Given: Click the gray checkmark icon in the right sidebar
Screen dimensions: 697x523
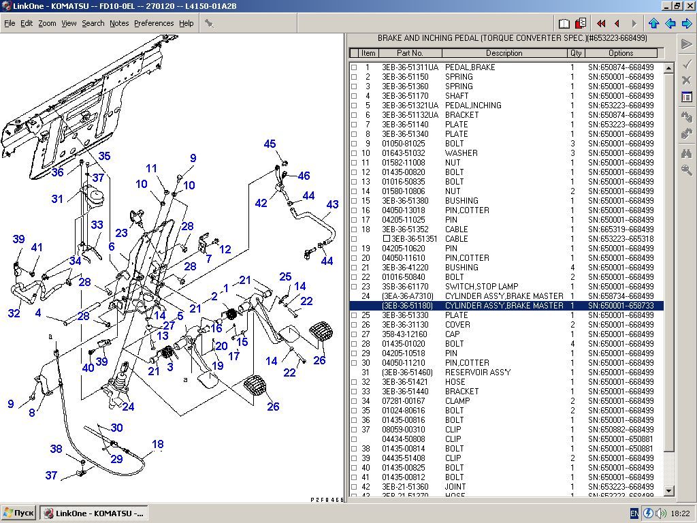Looking at the screenshot, I should click(686, 65).
